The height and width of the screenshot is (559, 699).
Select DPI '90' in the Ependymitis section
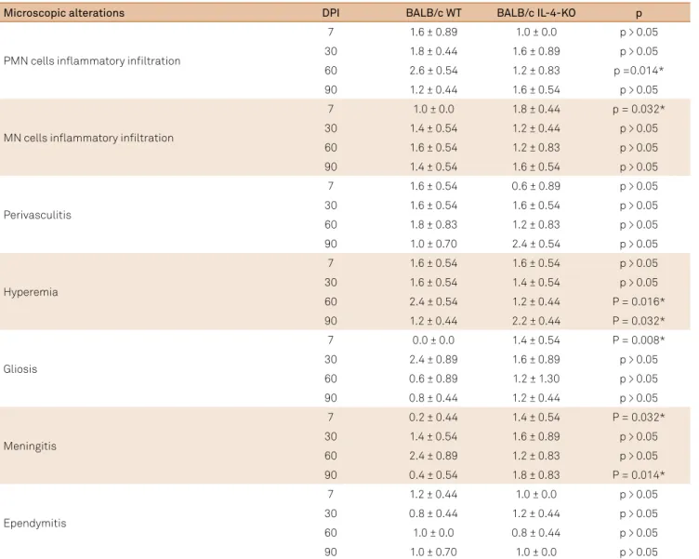click(x=331, y=552)
